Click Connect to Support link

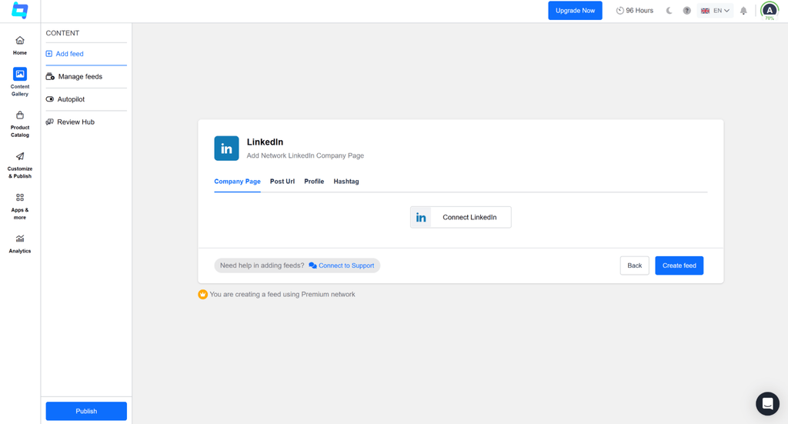coord(342,265)
